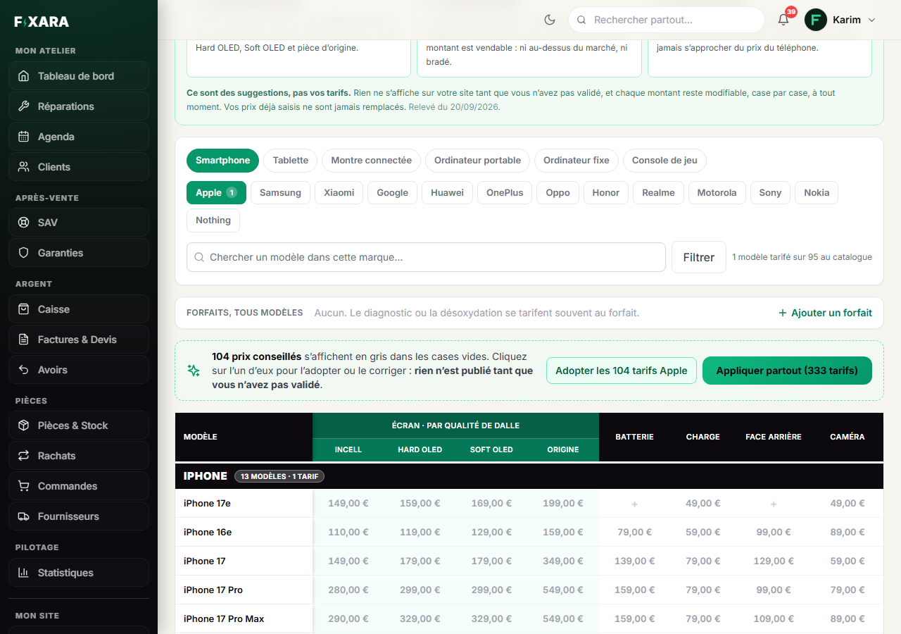This screenshot has height=634, width=901.
Task: Click the Agenda calendar icon
Action: click(x=24, y=137)
